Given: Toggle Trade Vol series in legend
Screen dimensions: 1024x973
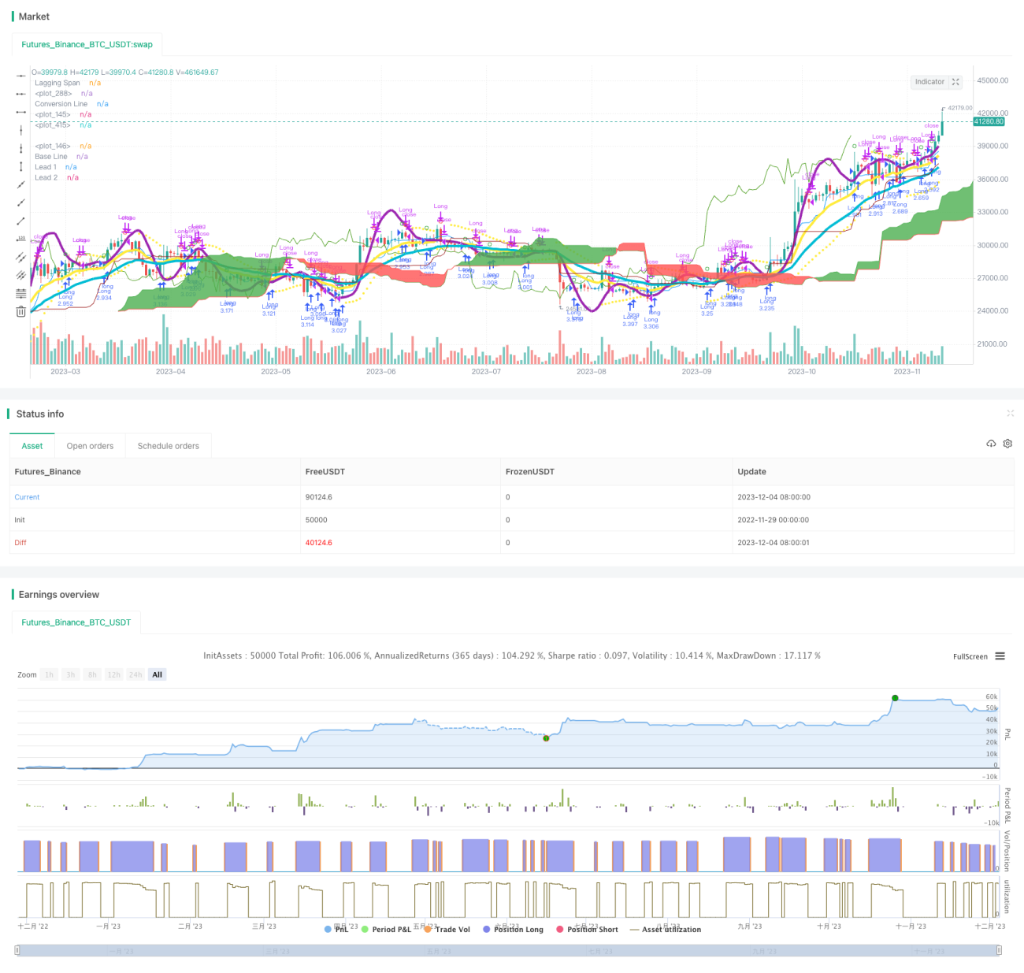Looking at the screenshot, I should coord(447,930).
